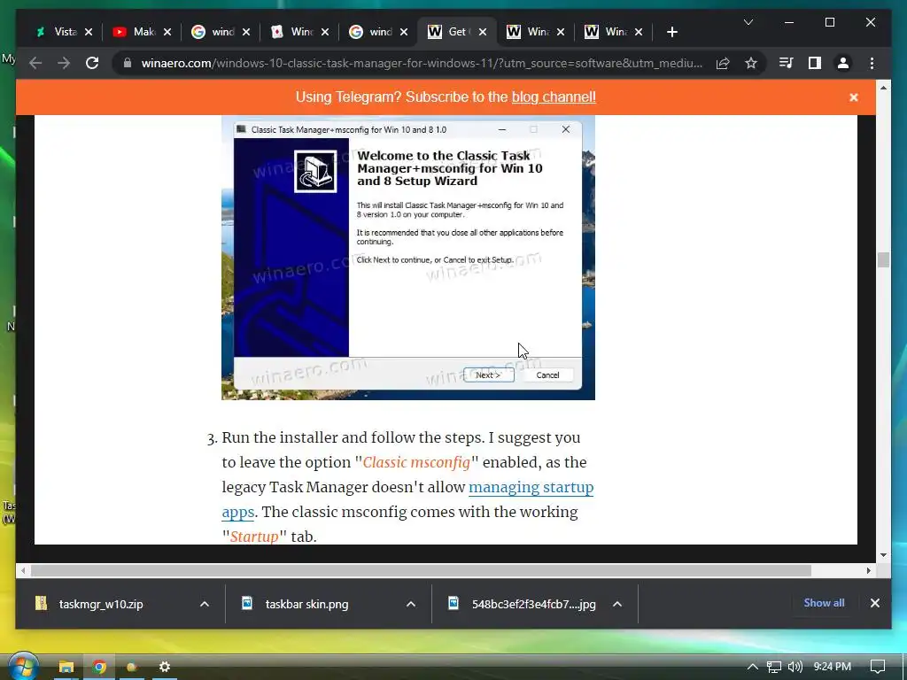Viewport: 907px width, 680px height.
Task: Open the network tray icon
Action: click(x=773, y=667)
